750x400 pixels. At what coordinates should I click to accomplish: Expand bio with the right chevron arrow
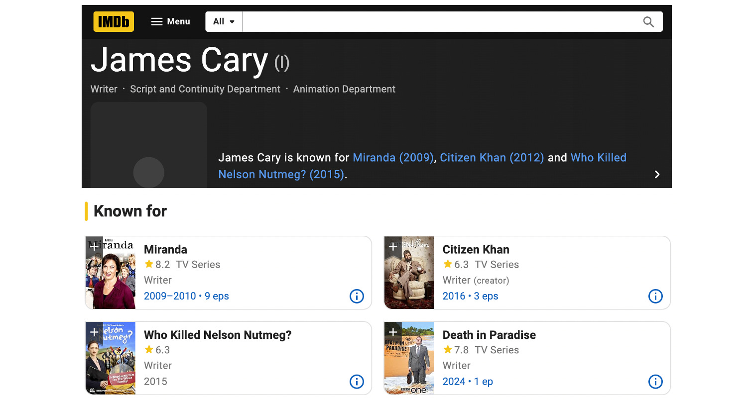point(657,174)
